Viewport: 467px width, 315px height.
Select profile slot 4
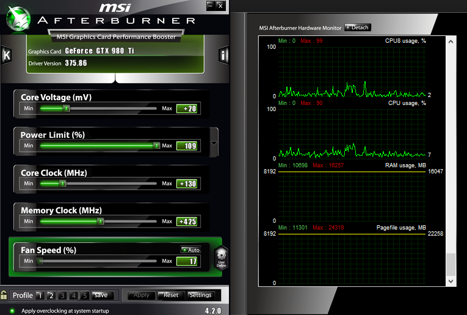click(x=74, y=295)
